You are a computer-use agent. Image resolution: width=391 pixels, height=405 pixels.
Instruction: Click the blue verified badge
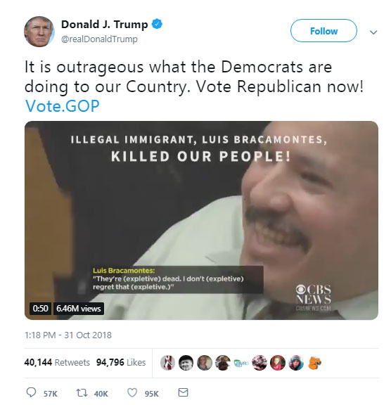point(157,24)
